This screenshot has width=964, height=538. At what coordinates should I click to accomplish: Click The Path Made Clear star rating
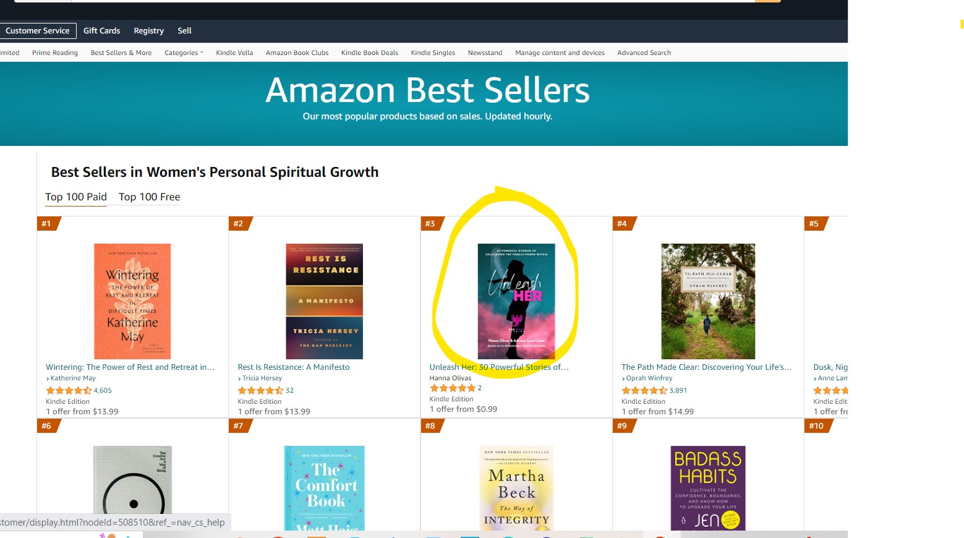(x=644, y=391)
